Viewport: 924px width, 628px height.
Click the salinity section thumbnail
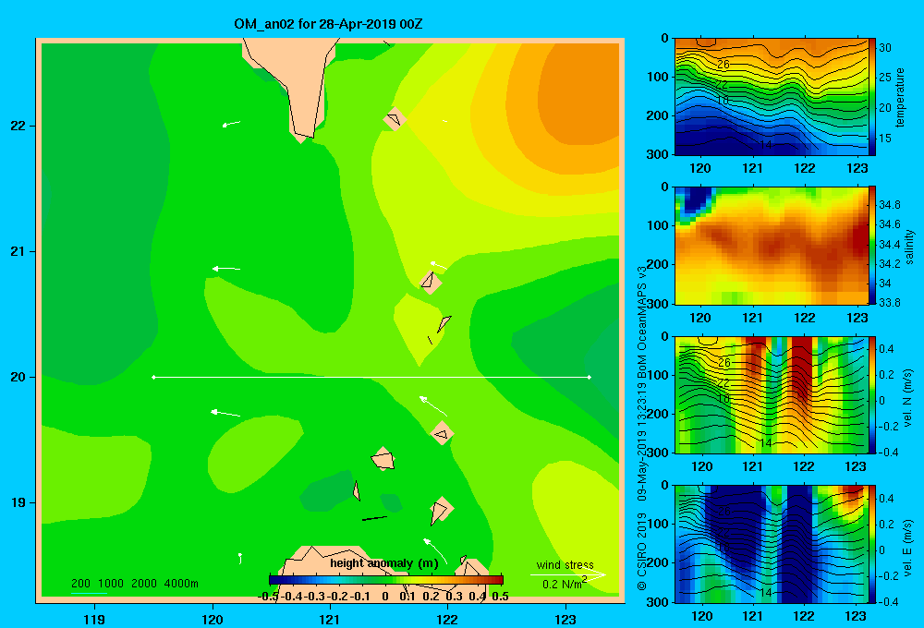click(x=772, y=246)
